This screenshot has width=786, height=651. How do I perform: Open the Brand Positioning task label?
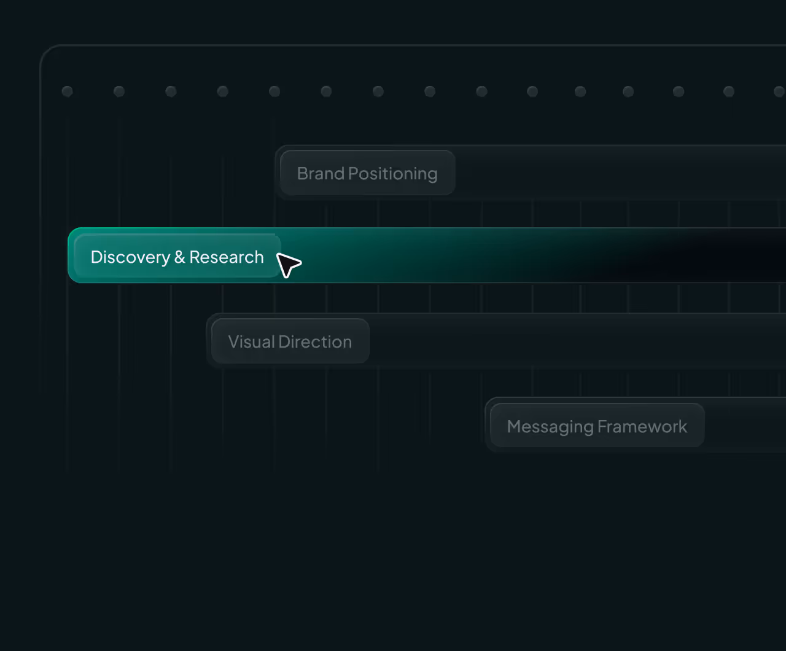pos(367,173)
